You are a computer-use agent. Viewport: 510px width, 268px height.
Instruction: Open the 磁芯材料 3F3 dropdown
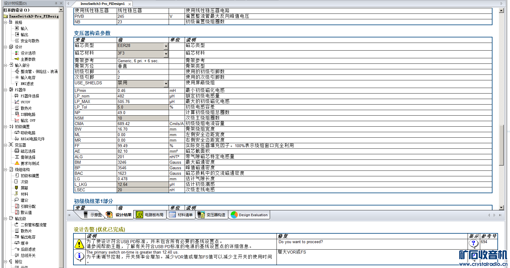pyautogui.click(x=166, y=54)
